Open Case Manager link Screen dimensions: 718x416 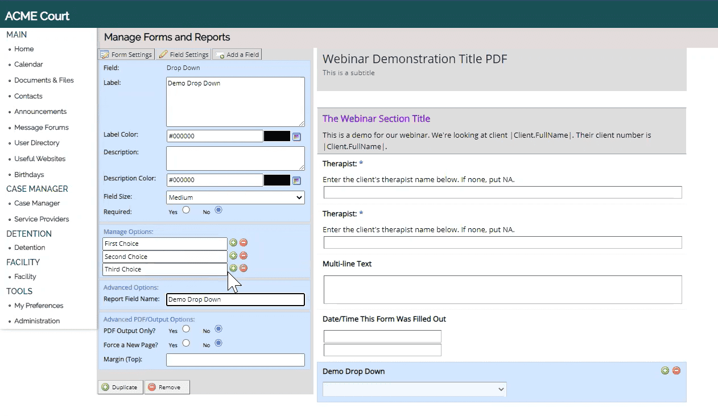37,203
